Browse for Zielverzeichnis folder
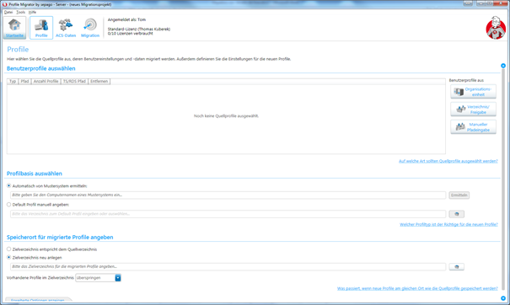This screenshot has height=305, width=510. (456, 266)
